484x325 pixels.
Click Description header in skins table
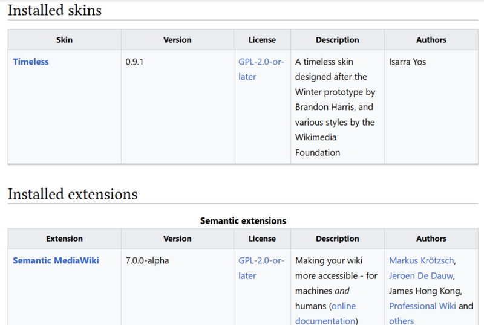coord(338,40)
